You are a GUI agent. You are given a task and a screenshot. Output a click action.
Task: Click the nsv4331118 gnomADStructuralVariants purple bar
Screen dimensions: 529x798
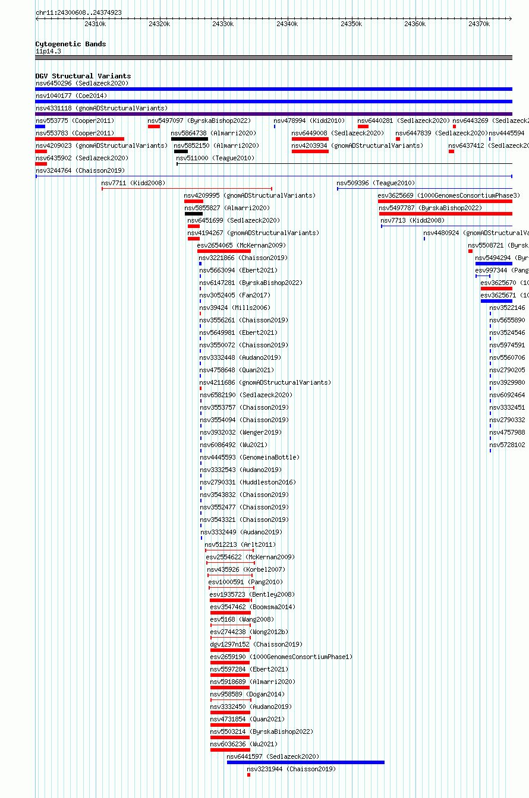click(x=273, y=114)
